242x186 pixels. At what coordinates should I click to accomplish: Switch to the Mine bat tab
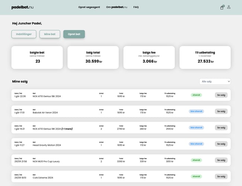click(50, 34)
